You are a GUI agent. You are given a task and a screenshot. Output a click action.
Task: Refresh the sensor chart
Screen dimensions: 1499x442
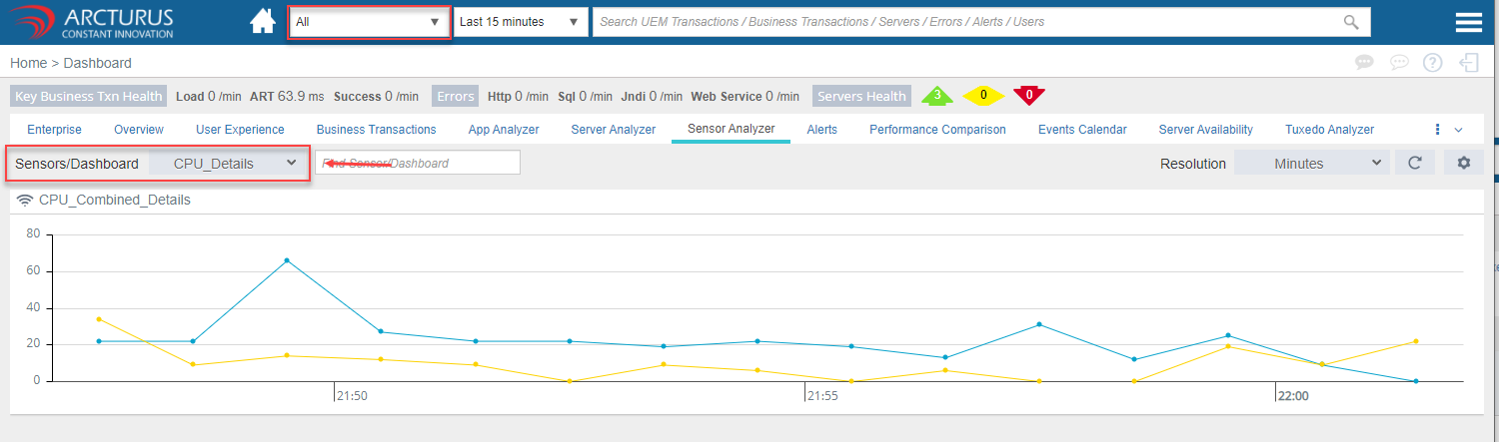click(x=1414, y=163)
